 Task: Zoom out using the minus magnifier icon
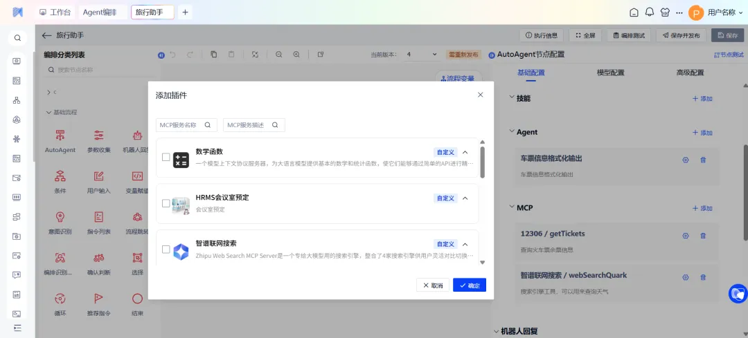[x=279, y=55]
